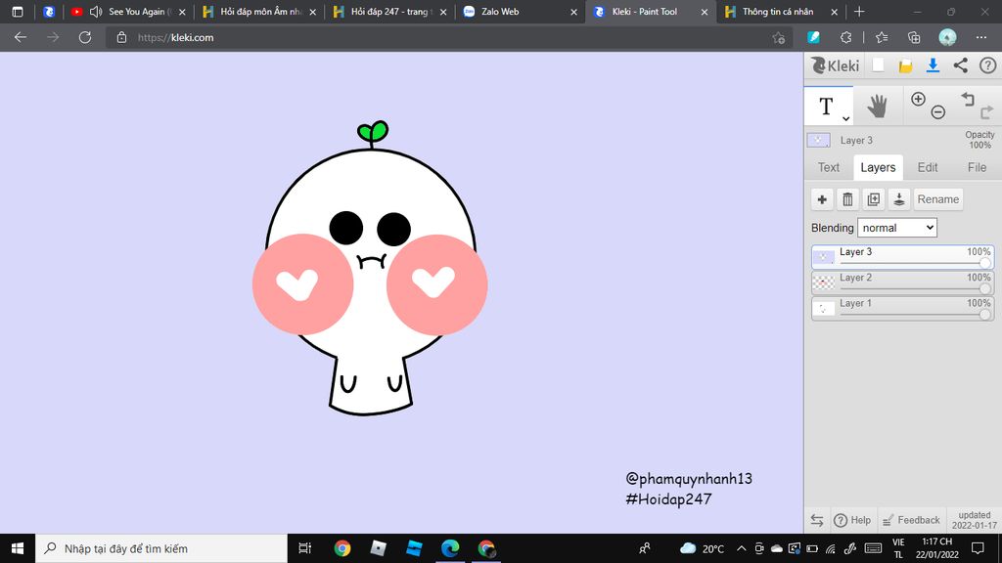Select the Hand pan tool

coord(877,106)
